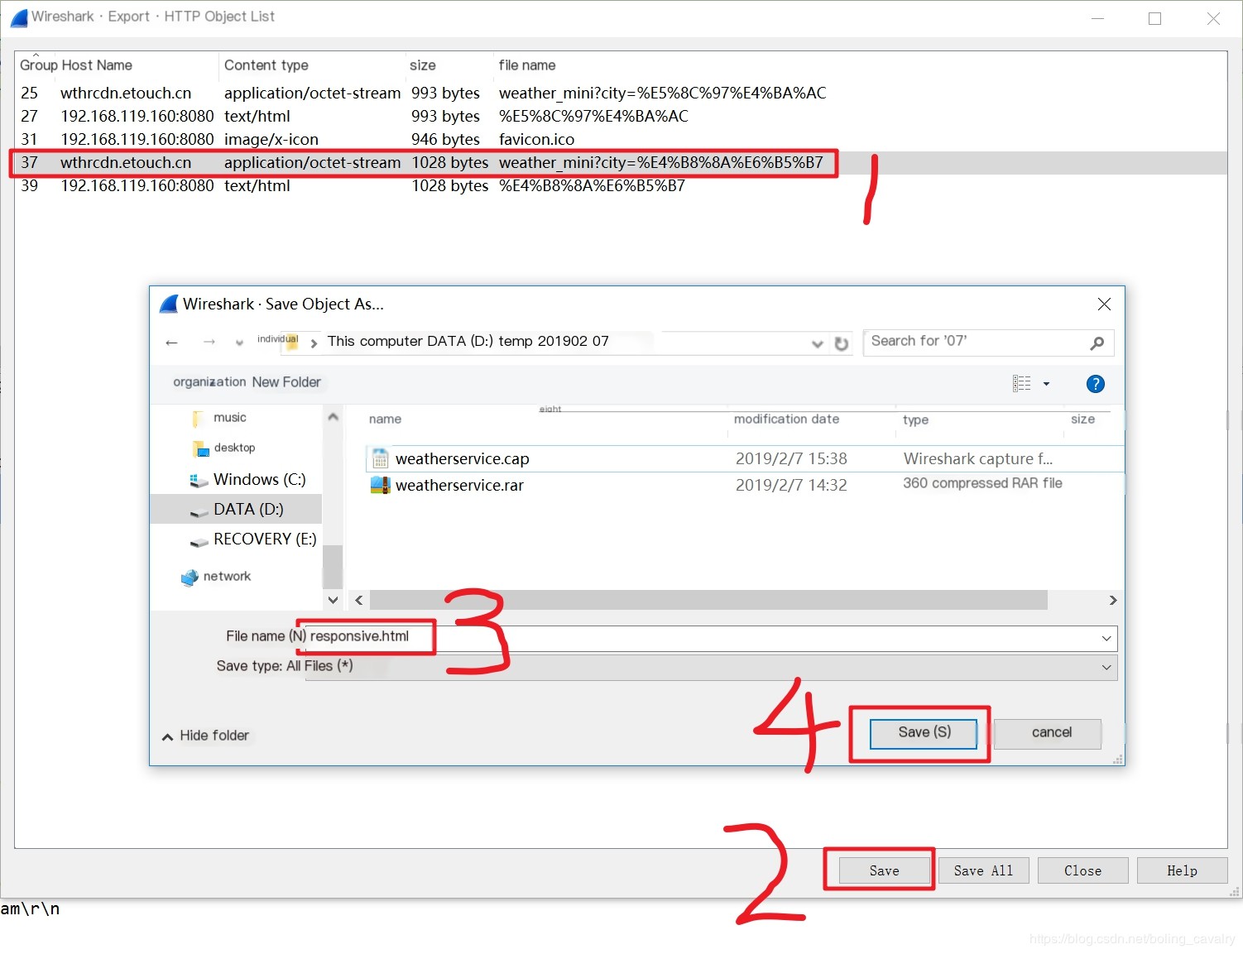The image size is (1243, 954).
Task: Click sidebar scrollbar up arrow
Action: point(333,417)
